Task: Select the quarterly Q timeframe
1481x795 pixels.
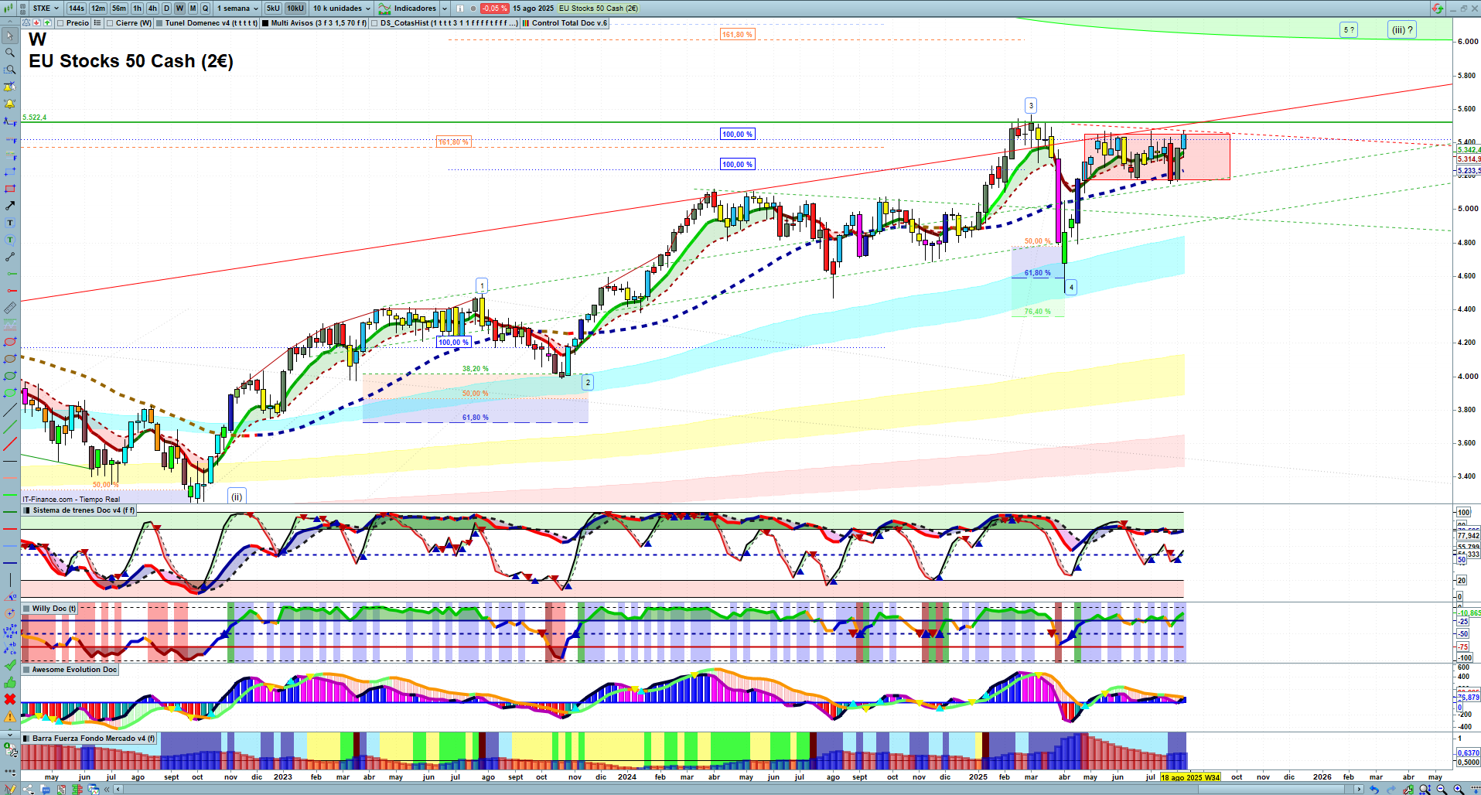Action: click(x=205, y=9)
